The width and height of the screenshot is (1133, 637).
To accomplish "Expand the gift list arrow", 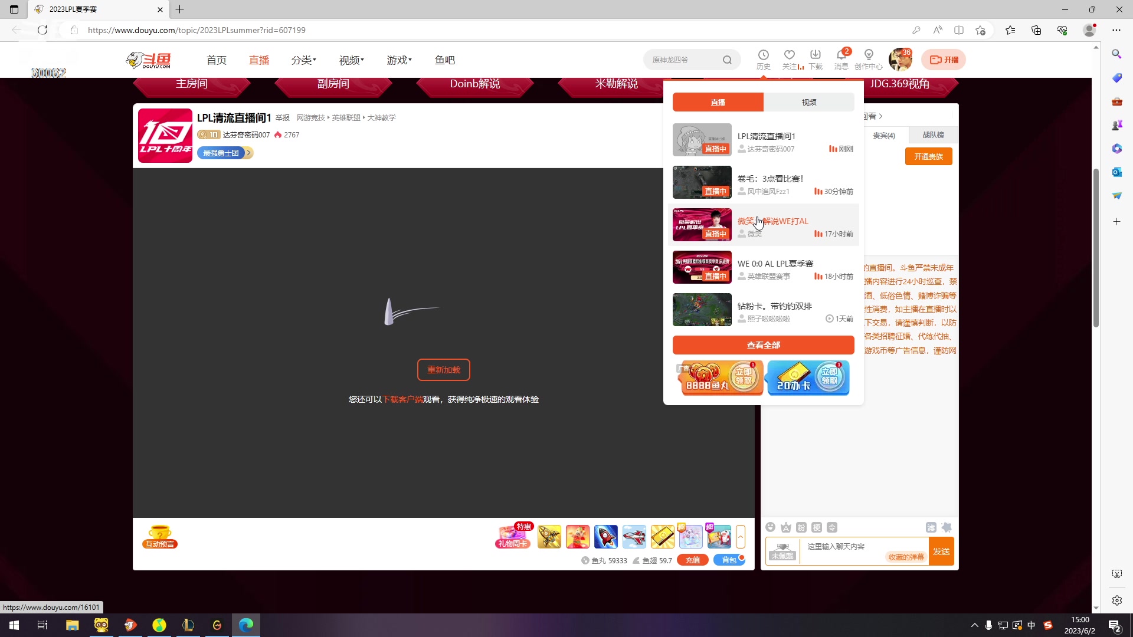I will [741, 537].
